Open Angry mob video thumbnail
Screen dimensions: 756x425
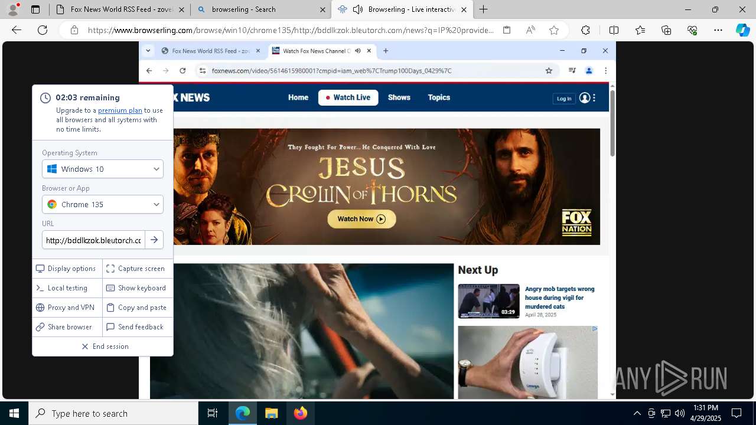[x=488, y=301]
